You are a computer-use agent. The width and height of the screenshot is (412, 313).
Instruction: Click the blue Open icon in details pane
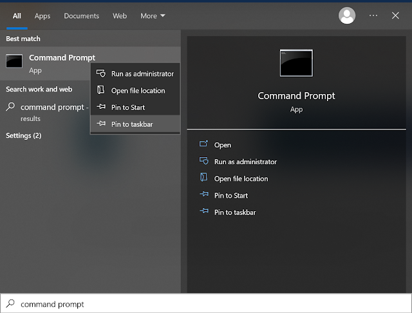pos(203,144)
